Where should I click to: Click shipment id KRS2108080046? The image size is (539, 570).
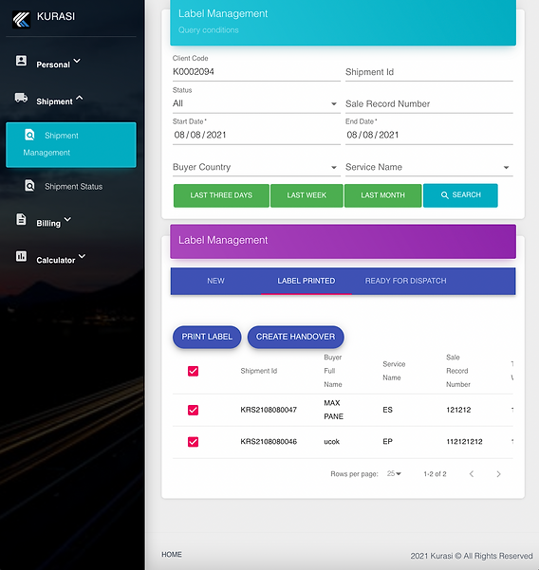tap(269, 442)
